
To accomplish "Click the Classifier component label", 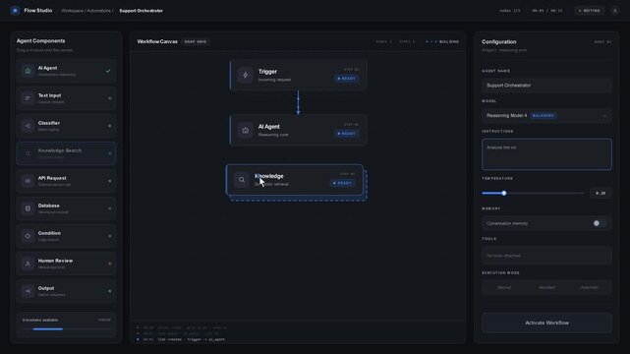I will click(x=49, y=123).
